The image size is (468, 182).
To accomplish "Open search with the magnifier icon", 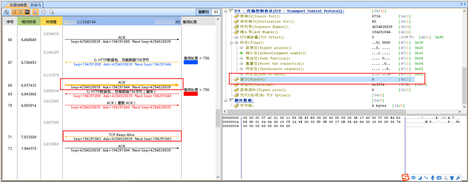I will (51, 12).
